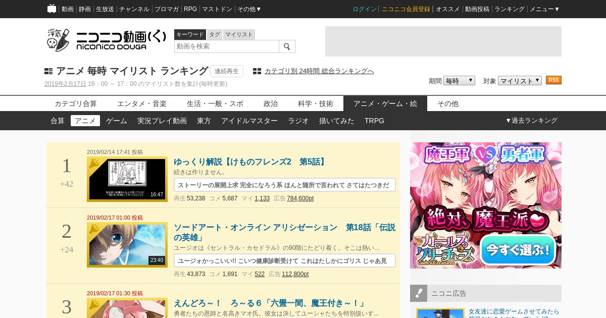606x318 pixels.
Task: Click the チャンネル link in top bar
Action: point(134,9)
